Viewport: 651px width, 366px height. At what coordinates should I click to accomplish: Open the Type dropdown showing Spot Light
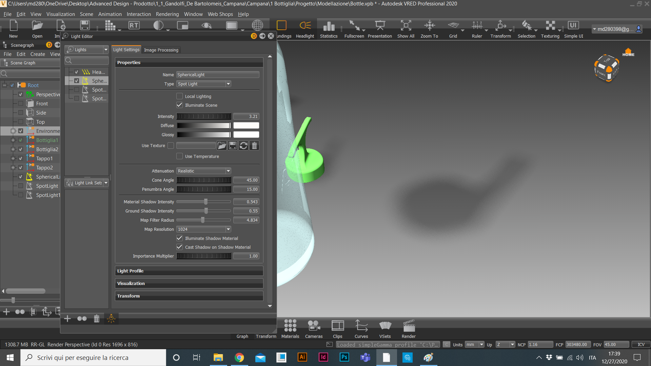(229, 84)
